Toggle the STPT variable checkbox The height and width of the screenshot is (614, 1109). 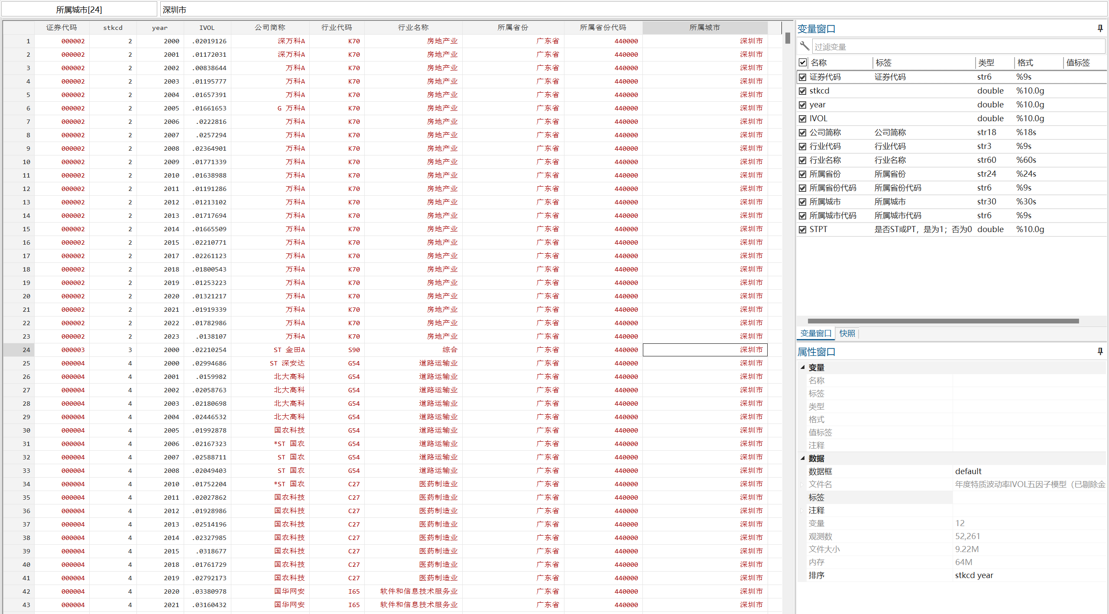(x=803, y=229)
